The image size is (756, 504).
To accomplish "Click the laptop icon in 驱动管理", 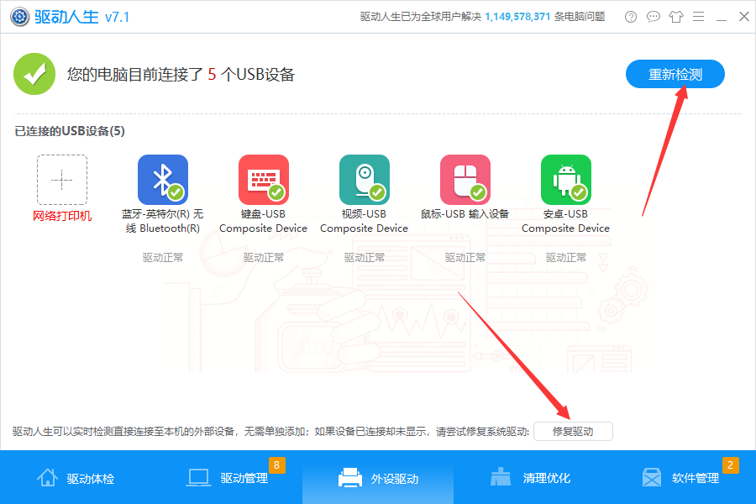I will (x=198, y=477).
